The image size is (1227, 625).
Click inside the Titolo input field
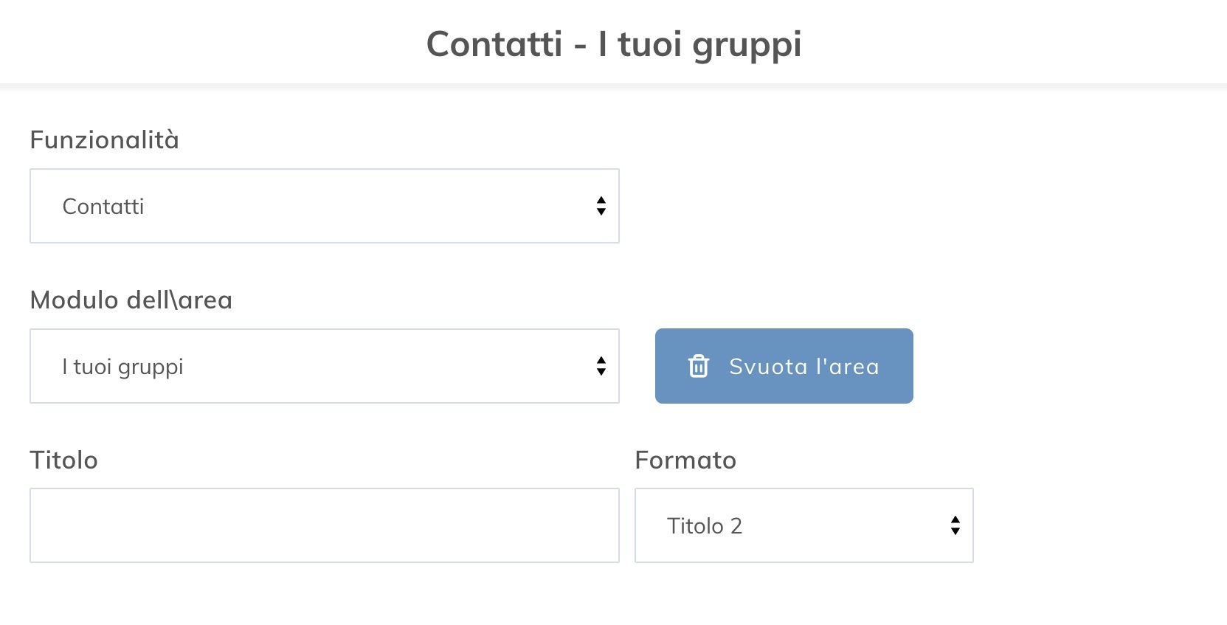coord(325,525)
